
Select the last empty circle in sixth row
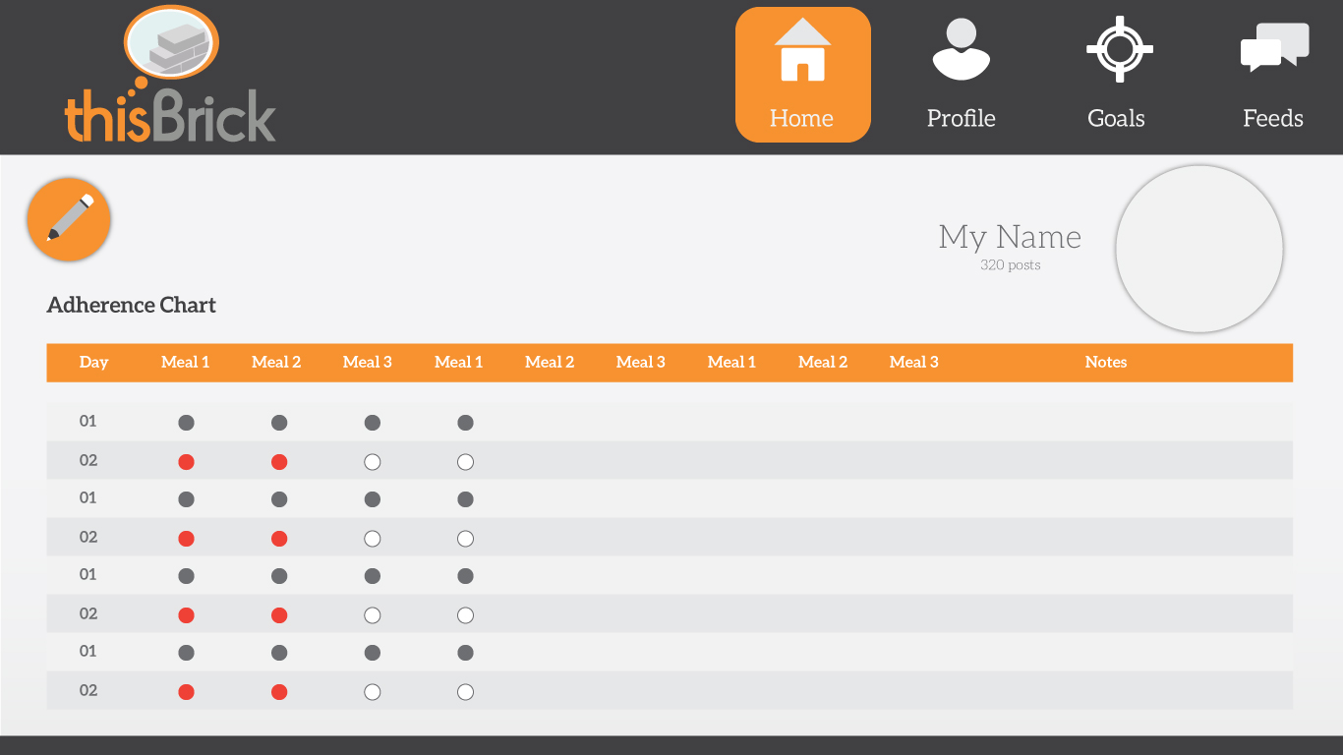click(466, 615)
